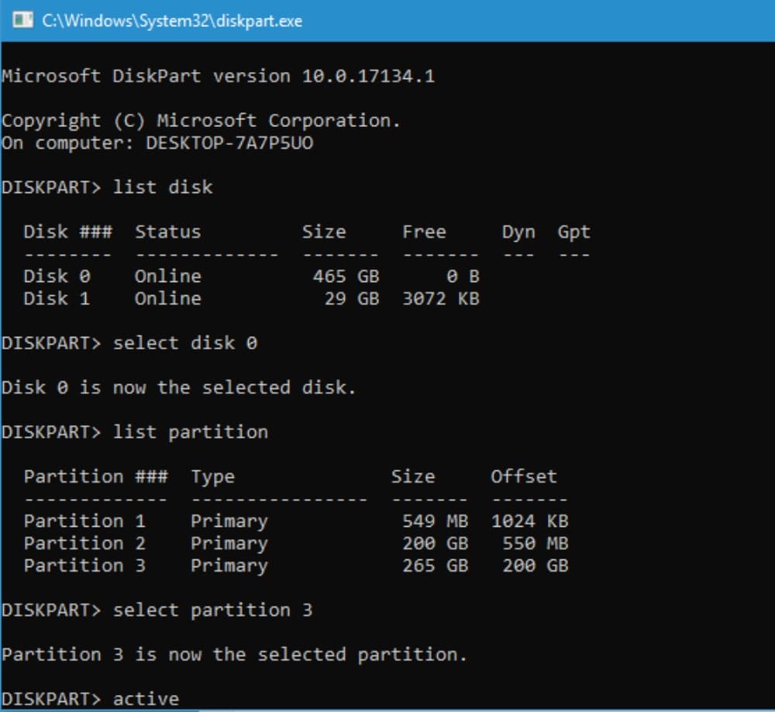Click the 'select partition 3' command text
The image size is (775, 712).
point(213,610)
